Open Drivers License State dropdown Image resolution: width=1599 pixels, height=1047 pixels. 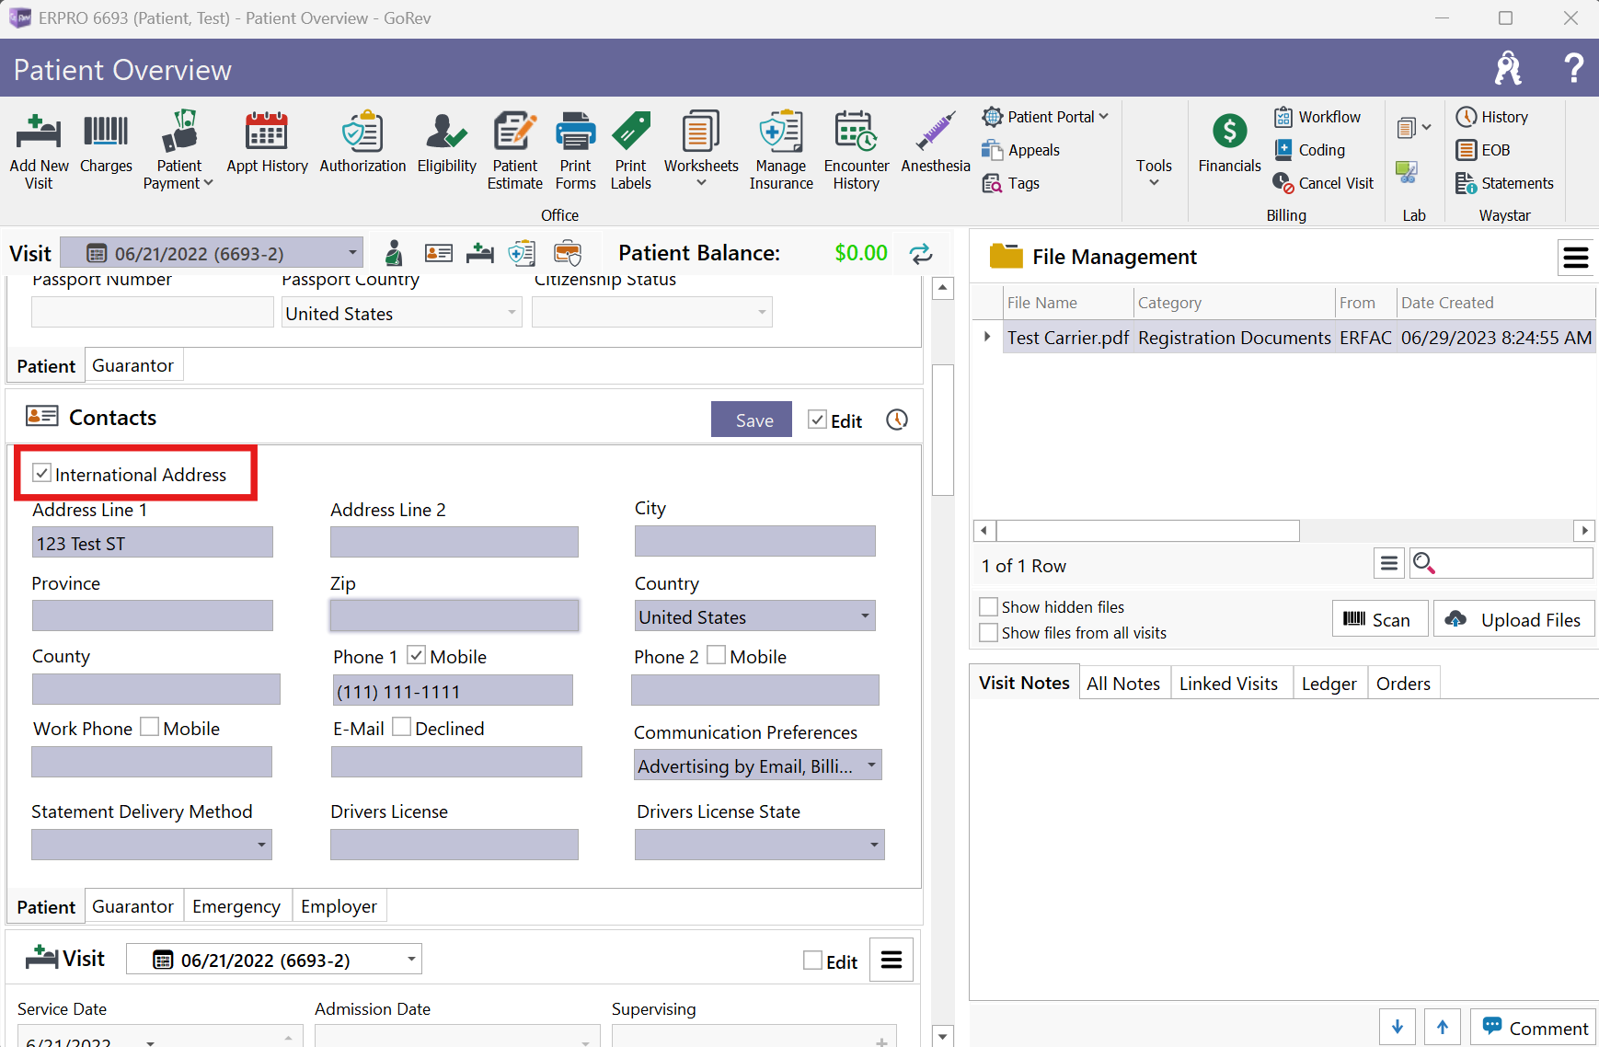pyautogui.click(x=760, y=845)
